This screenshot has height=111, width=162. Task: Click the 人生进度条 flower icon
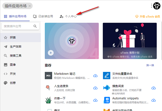[x=48, y=88]
